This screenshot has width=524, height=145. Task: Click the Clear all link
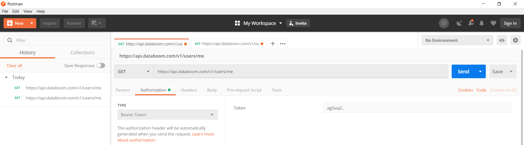(x=14, y=65)
